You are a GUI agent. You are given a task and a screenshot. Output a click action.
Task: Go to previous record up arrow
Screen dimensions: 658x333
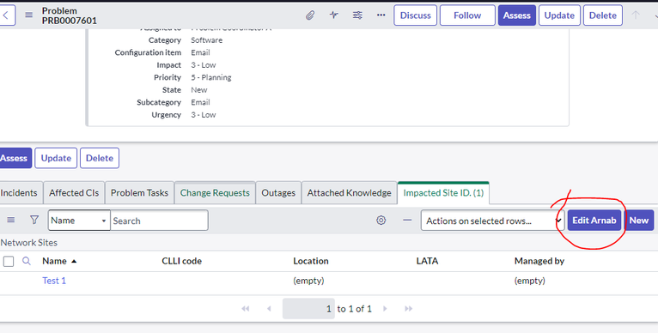point(636,15)
